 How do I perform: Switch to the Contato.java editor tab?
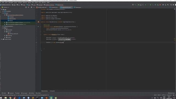click(54, 7)
